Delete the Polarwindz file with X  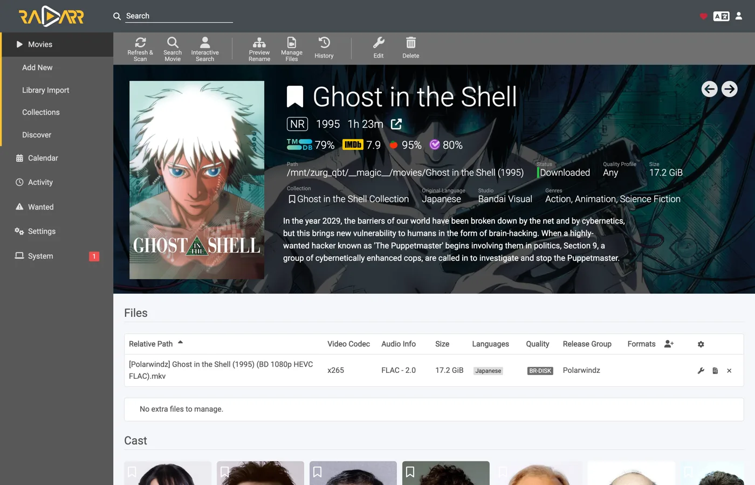point(729,371)
